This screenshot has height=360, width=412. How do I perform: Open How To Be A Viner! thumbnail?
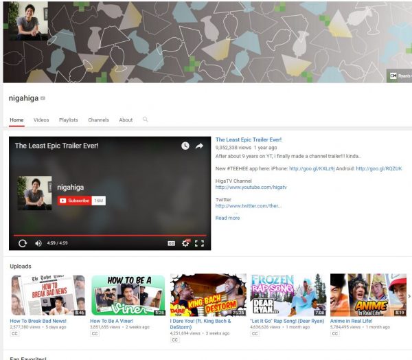click(x=128, y=295)
